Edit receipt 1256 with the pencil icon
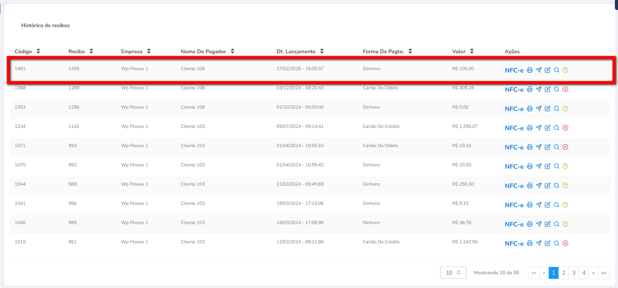Screen dimensions: 618x288 pyautogui.click(x=547, y=109)
